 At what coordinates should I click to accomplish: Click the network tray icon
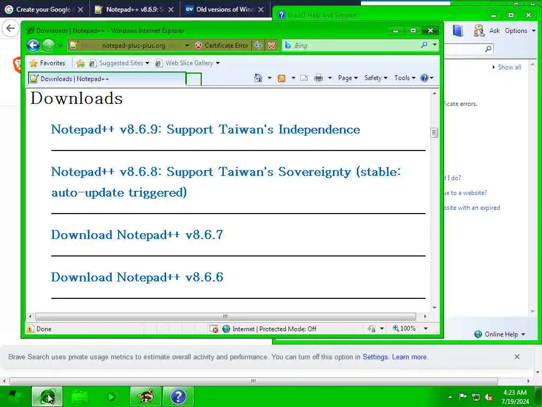pyautogui.click(x=476, y=397)
